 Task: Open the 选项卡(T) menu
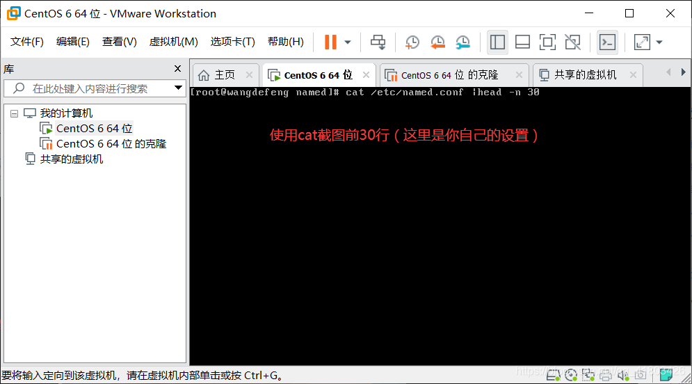(232, 42)
